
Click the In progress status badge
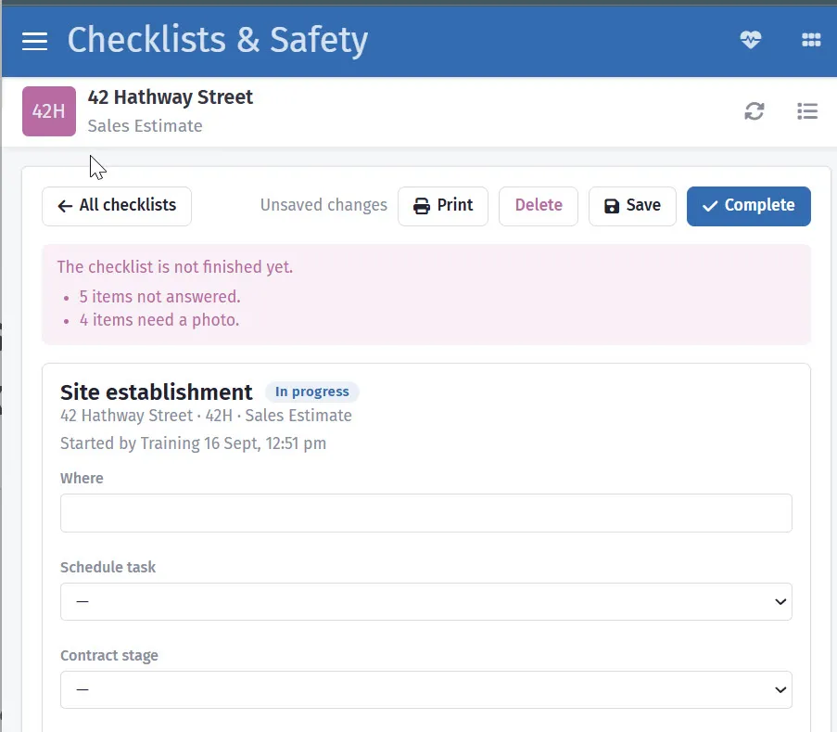(312, 392)
